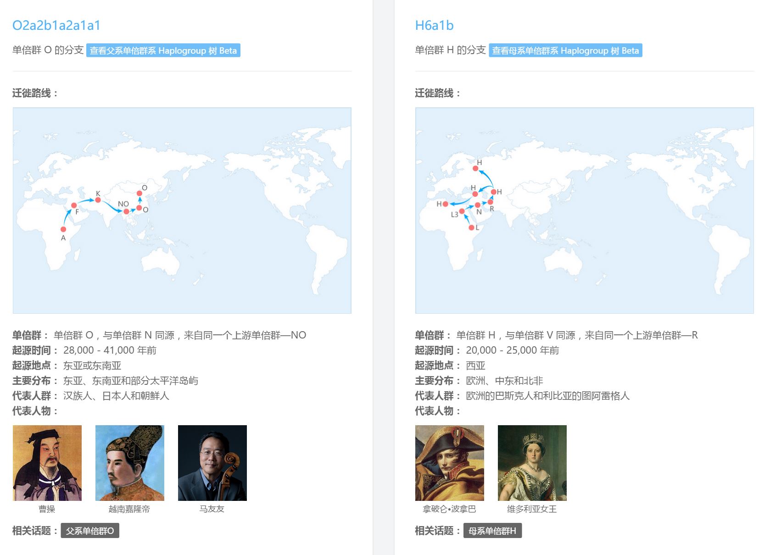Open the maternal Haplogroup tree Beta button
Viewport: 770px width, 555px height.
point(565,50)
